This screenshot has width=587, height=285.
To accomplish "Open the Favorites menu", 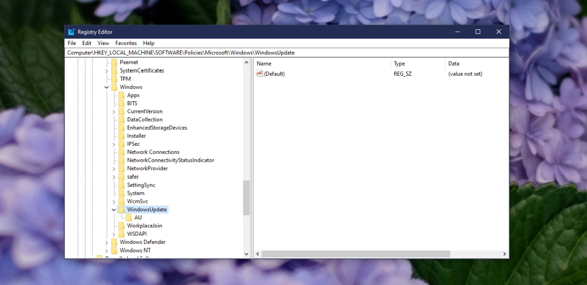I will (x=126, y=43).
